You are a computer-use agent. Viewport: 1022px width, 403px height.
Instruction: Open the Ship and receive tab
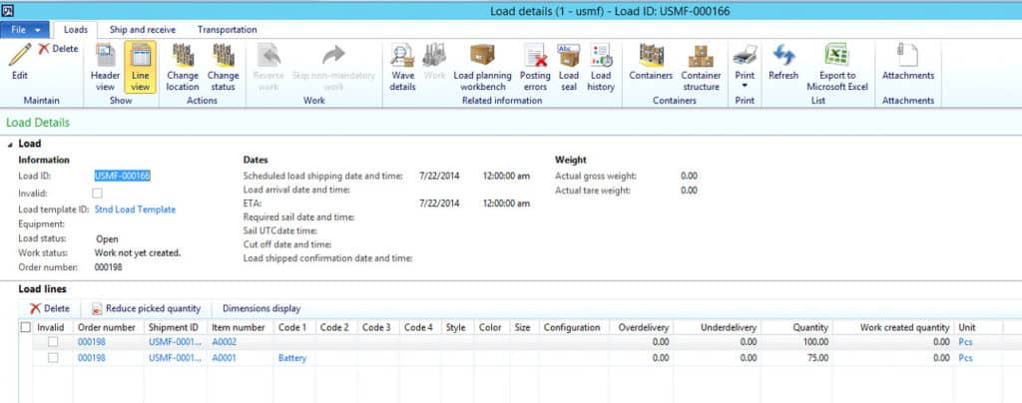[x=142, y=30]
